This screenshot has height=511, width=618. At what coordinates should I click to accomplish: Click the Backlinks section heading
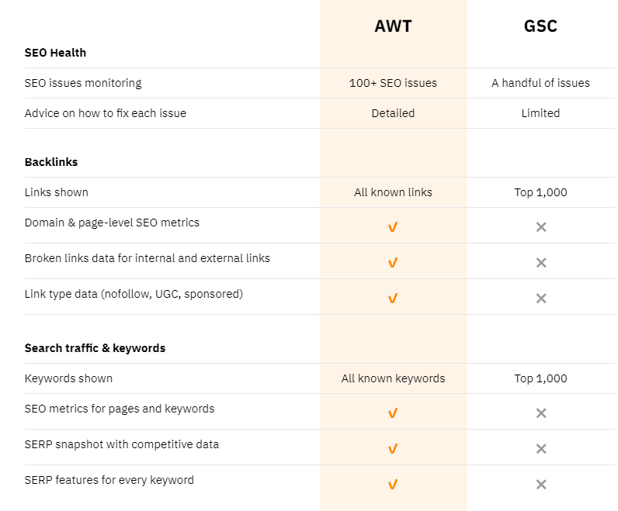51,162
